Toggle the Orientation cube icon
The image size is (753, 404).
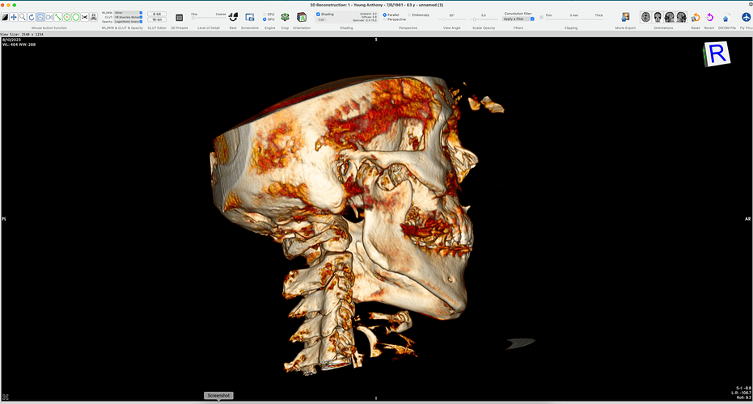(302, 17)
